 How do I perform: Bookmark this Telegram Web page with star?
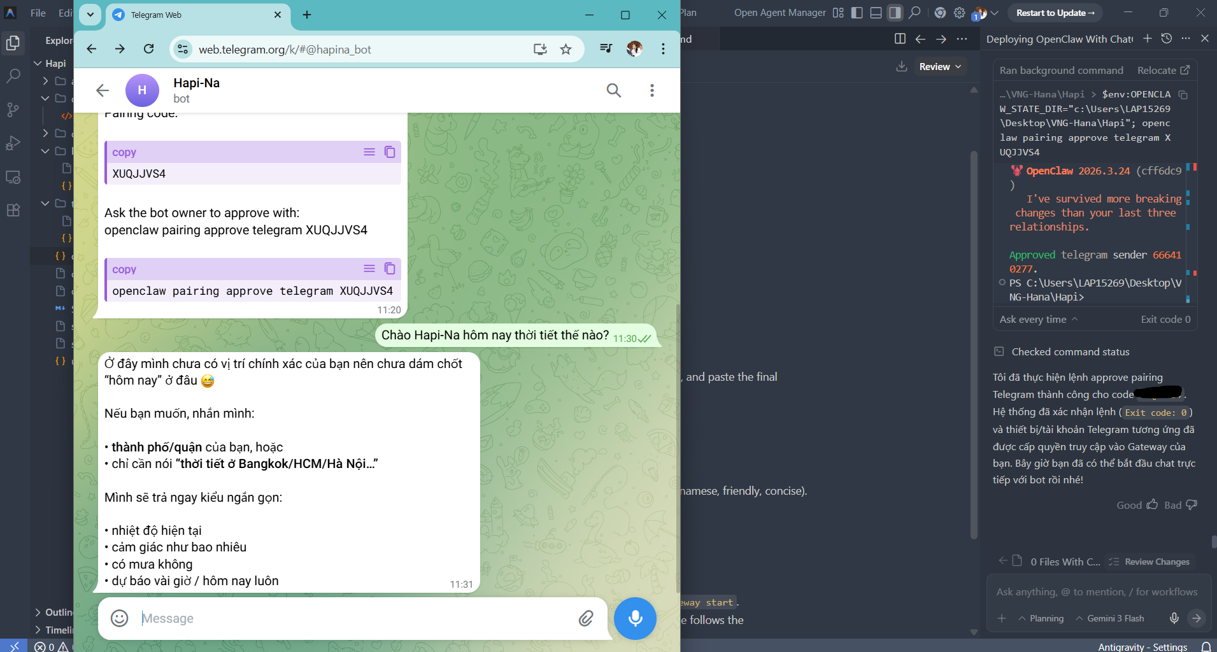coord(566,49)
